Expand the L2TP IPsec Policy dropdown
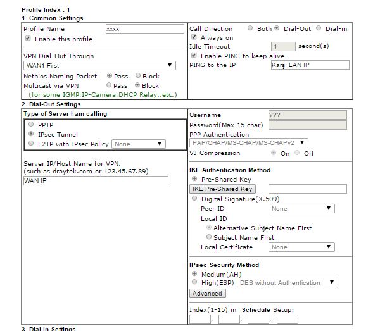 pyautogui.click(x=139, y=144)
